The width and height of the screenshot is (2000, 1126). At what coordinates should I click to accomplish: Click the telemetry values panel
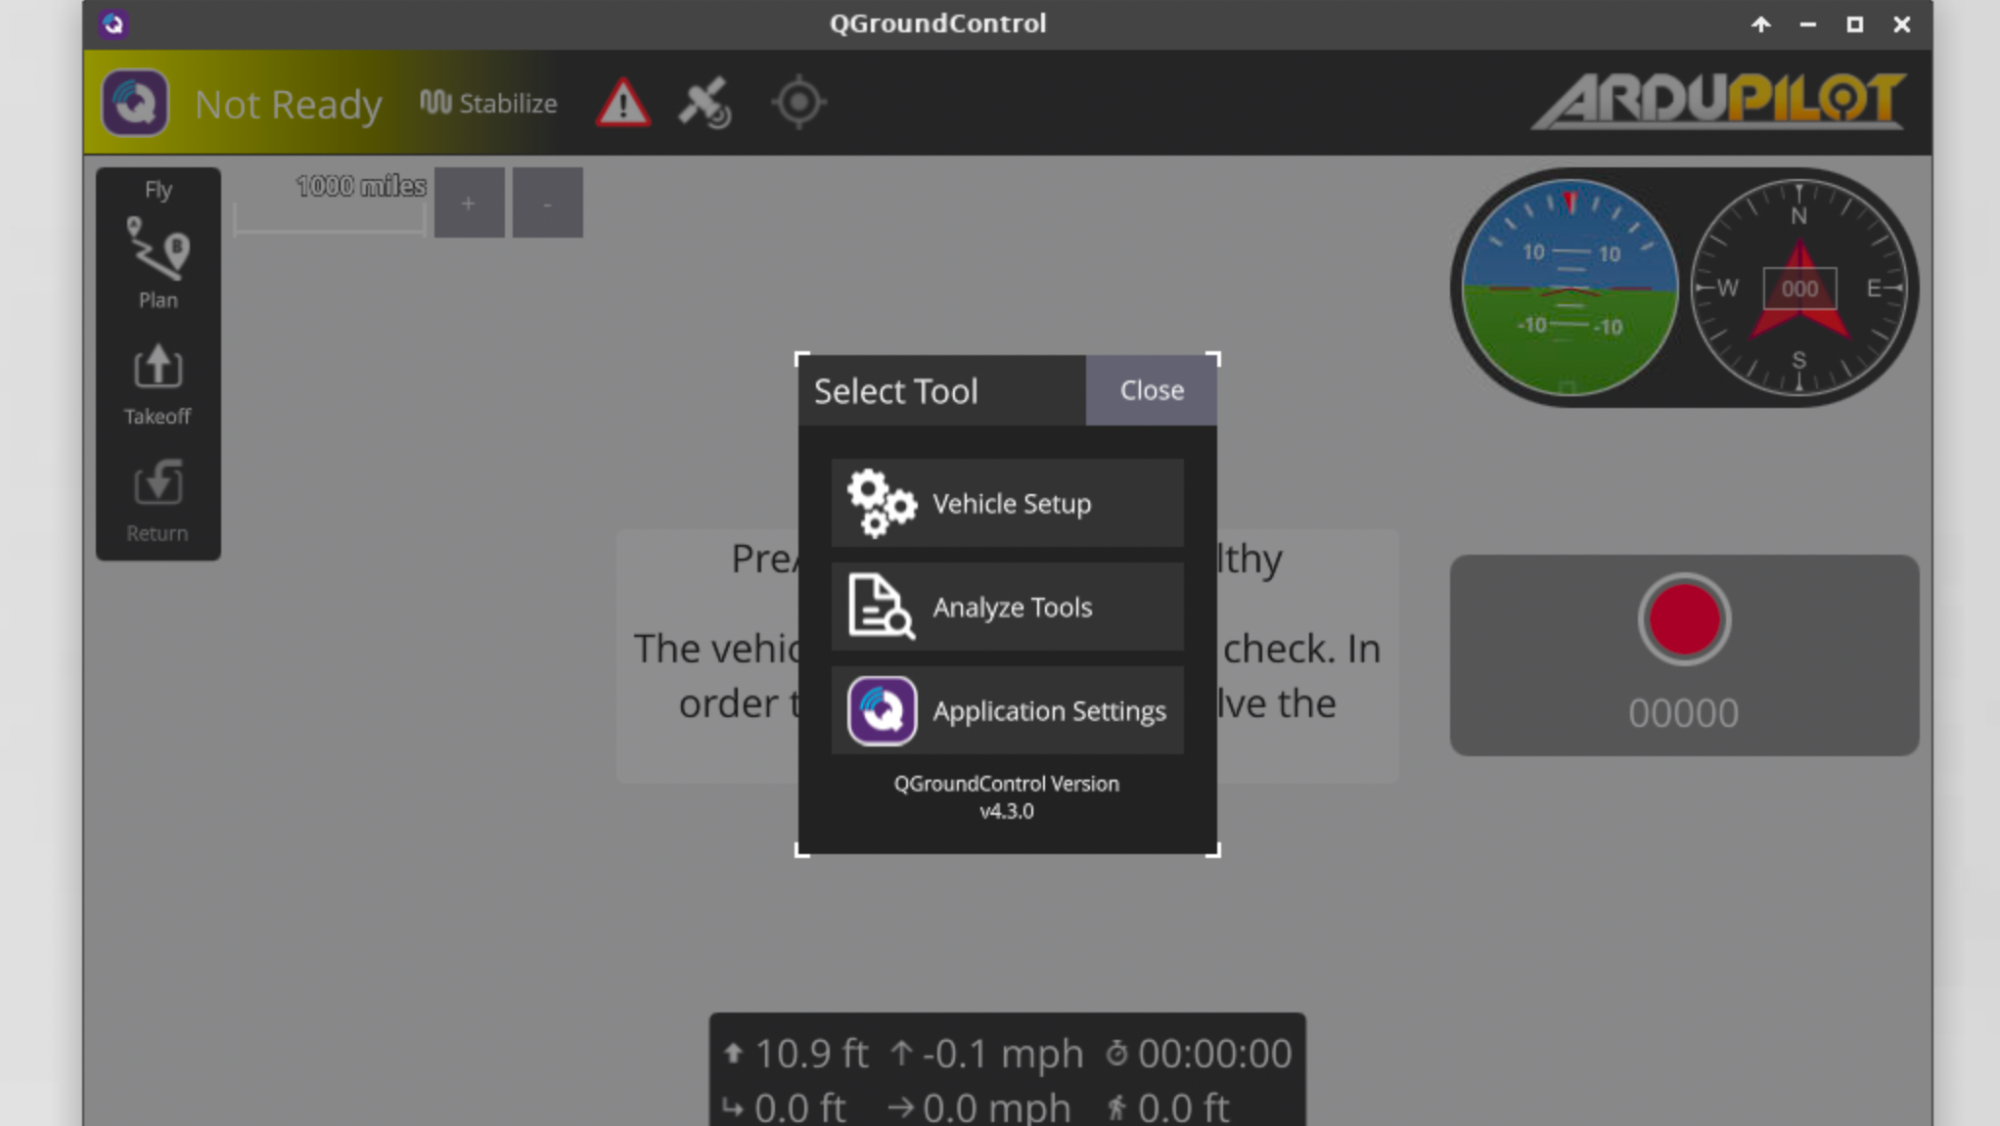tap(1007, 1069)
